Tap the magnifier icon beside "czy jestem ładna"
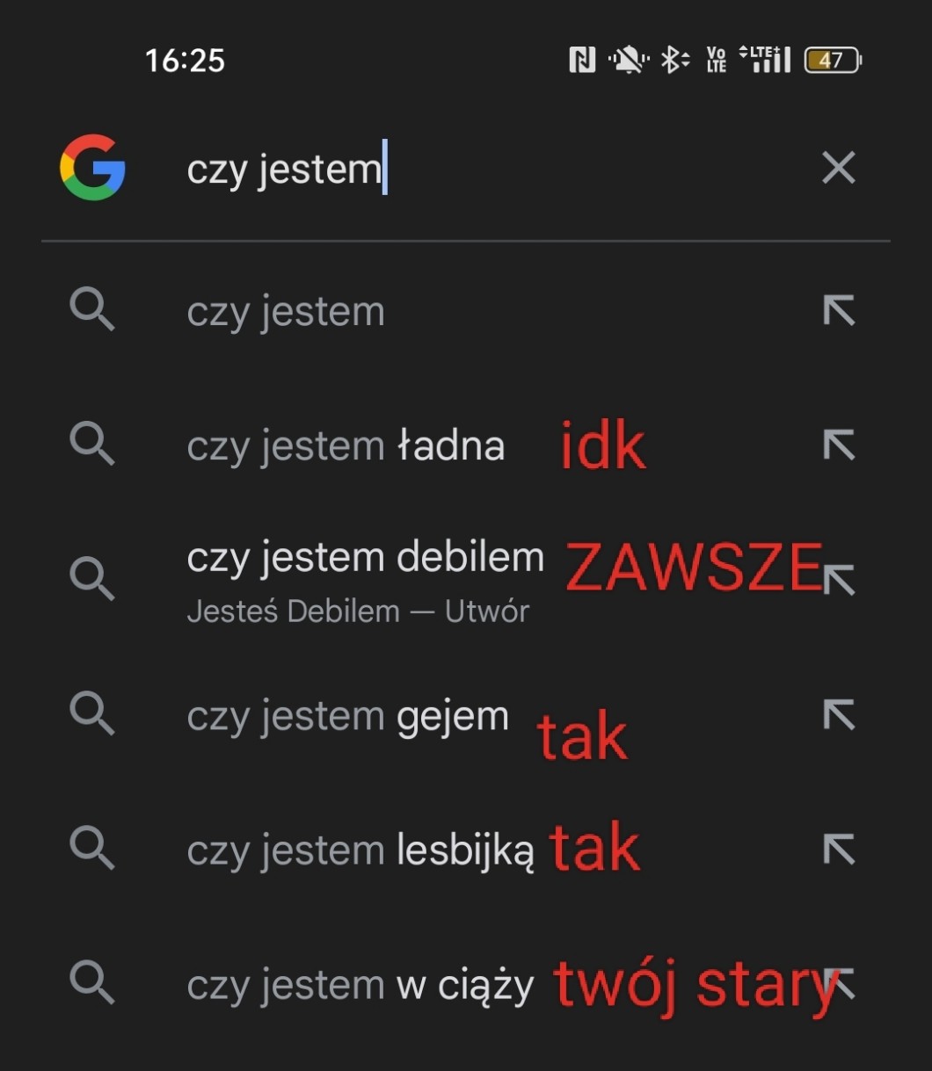 click(92, 444)
